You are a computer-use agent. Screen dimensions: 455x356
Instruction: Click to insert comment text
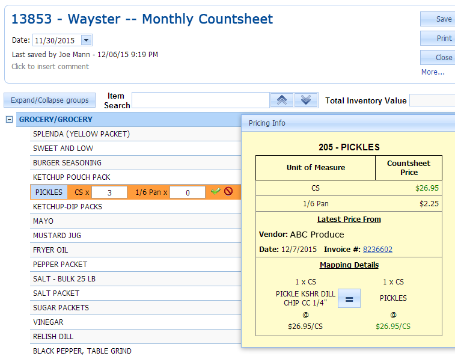tap(50, 67)
